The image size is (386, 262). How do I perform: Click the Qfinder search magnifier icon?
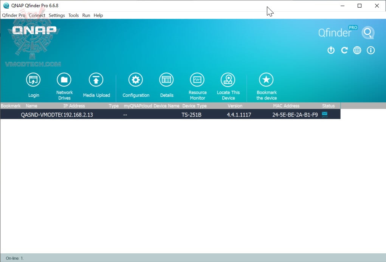[368, 33]
